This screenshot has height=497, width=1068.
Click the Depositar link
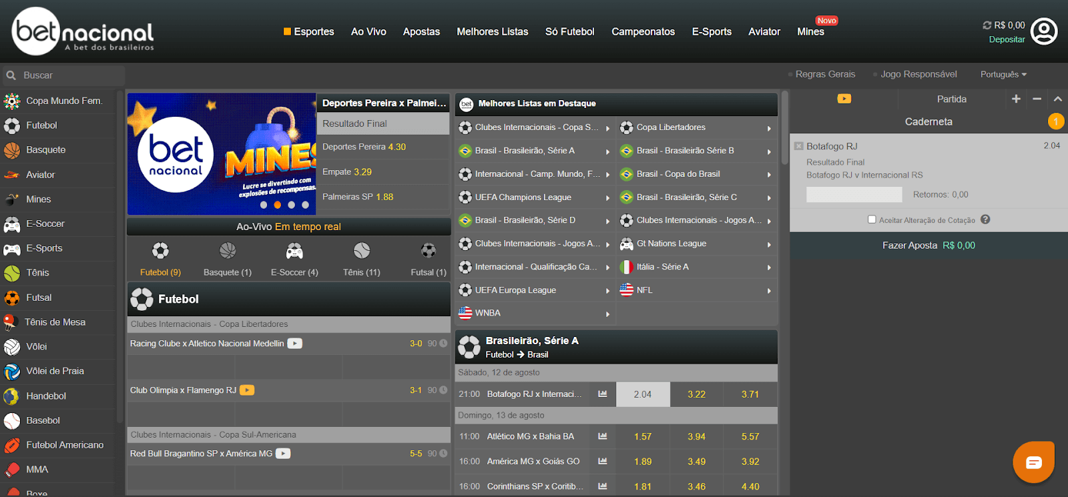(x=1007, y=39)
